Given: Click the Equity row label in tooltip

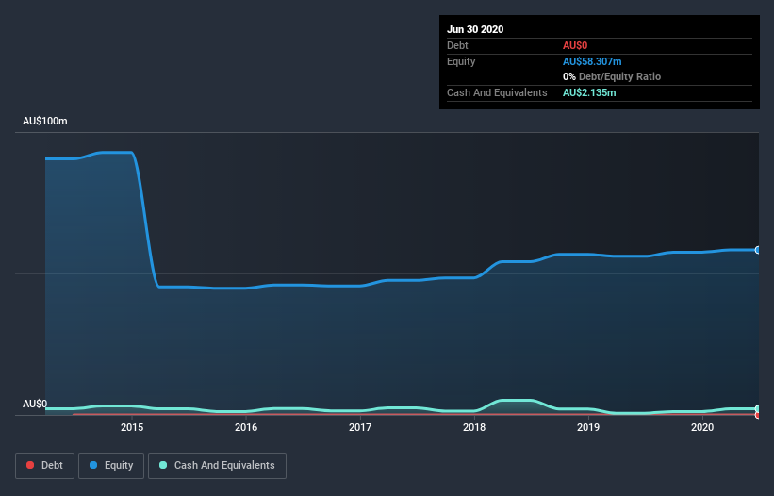Looking at the screenshot, I should coord(461,61).
